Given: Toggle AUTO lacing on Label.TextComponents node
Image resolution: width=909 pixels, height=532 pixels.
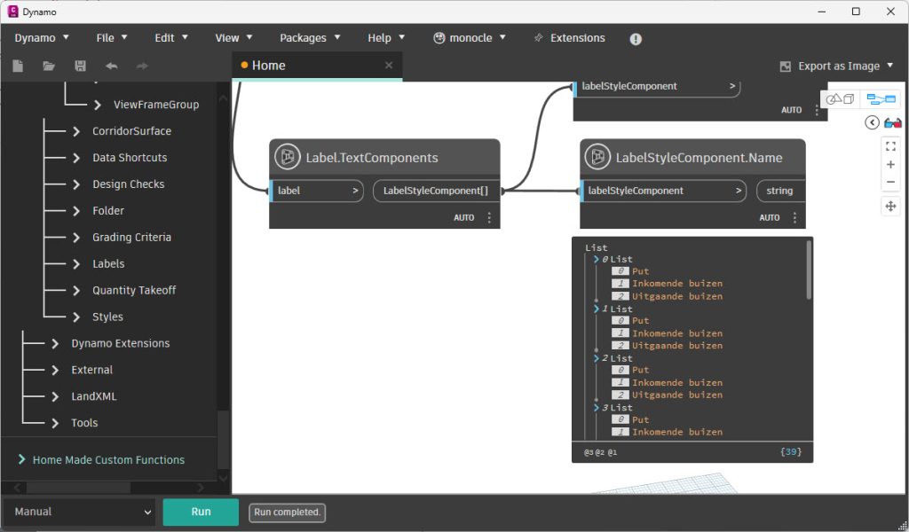Looking at the screenshot, I should click(x=462, y=217).
